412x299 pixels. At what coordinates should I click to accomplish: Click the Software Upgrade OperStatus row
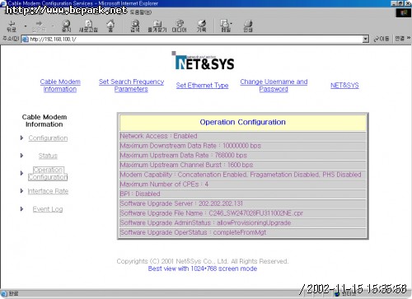coord(243,232)
